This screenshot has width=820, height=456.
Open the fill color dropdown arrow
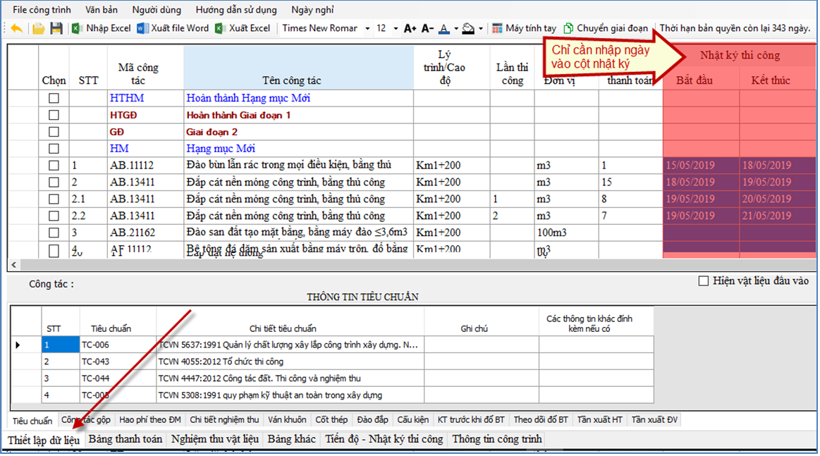tap(481, 29)
